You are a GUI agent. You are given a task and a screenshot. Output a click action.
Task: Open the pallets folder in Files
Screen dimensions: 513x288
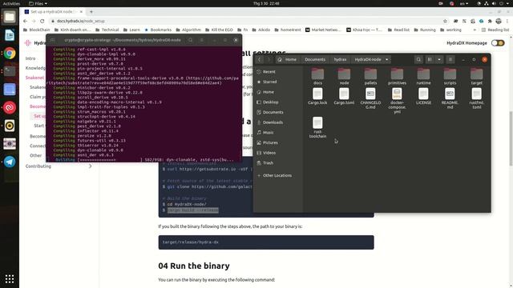click(370, 77)
